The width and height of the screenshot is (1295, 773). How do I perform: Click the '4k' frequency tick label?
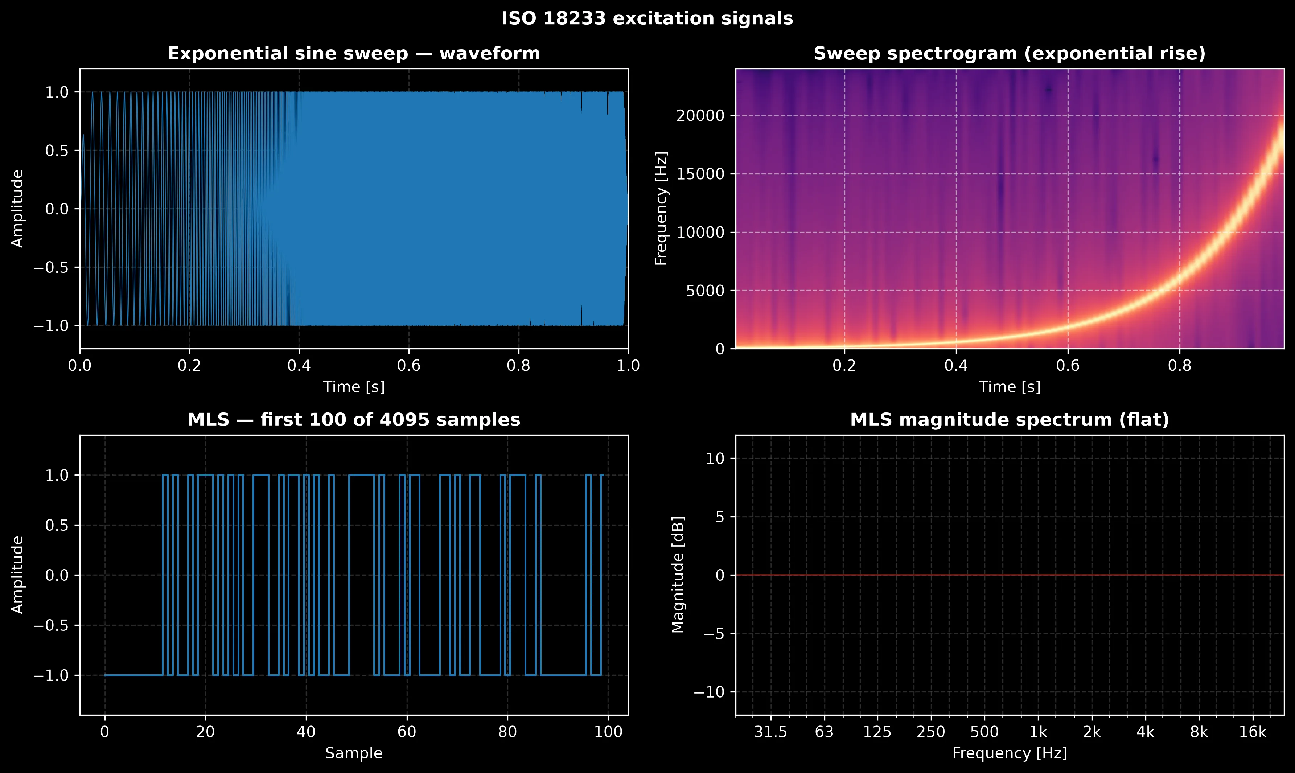pos(1146,732)
